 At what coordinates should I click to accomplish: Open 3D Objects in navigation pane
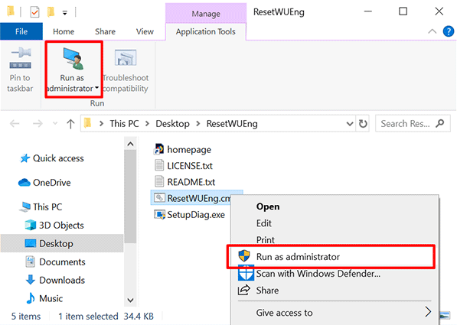pos(54,225)
